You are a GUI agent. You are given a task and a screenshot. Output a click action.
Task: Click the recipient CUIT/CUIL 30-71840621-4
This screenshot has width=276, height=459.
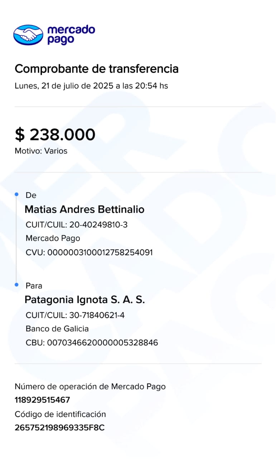75,316
